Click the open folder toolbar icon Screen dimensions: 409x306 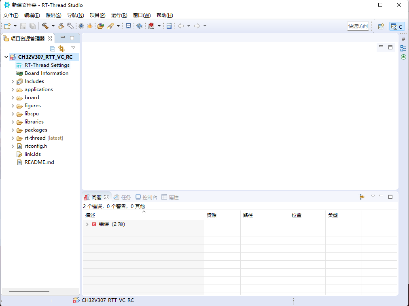101,26
